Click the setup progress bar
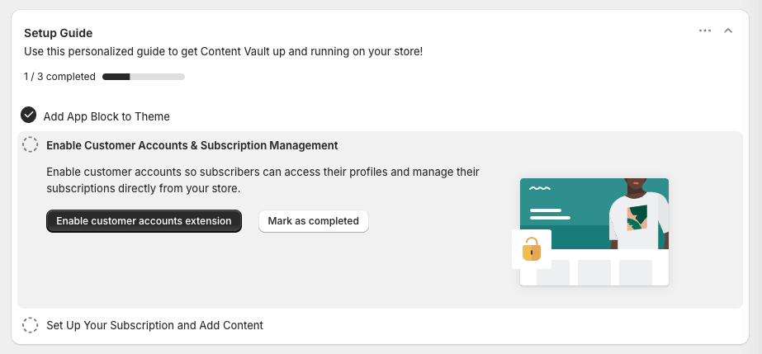This screenshot has width=762, height=354. point(144,77)
